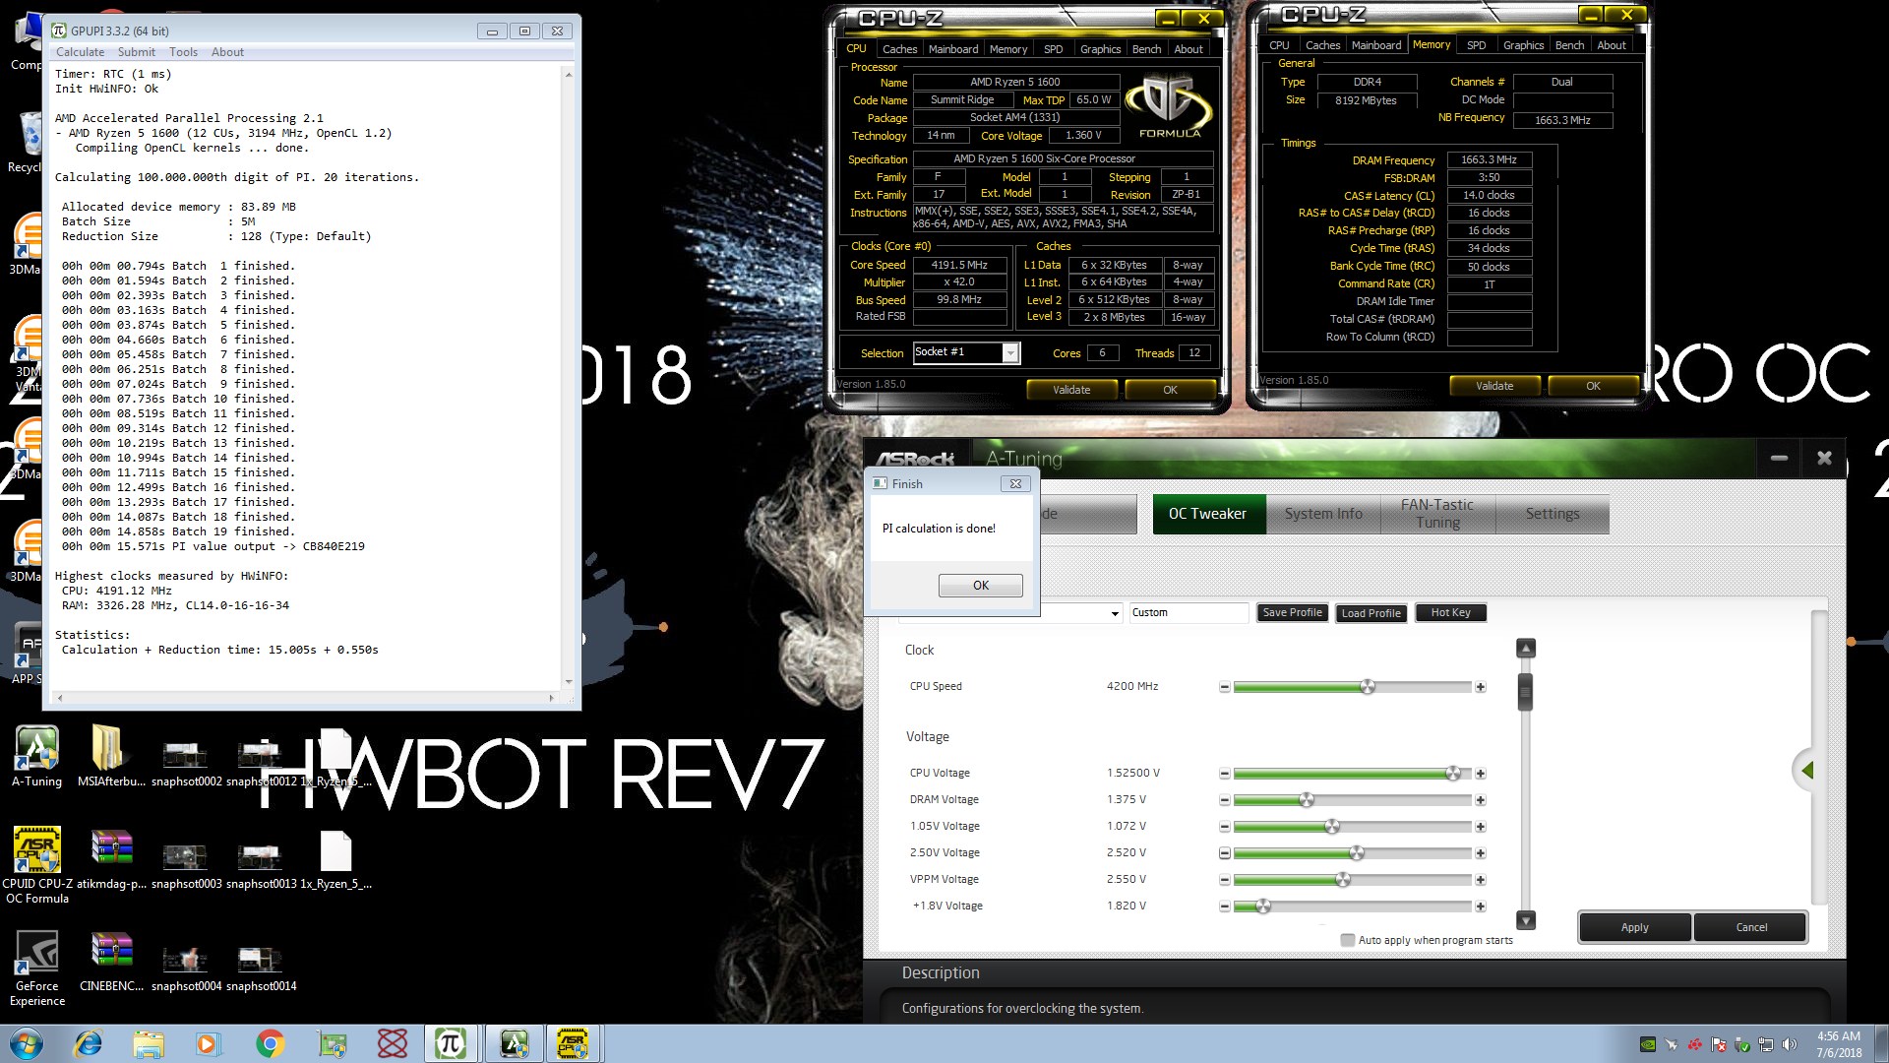1889x1063 pixels.
Task: Enable Auto apply when program starts
Action: coord(1348,940)
